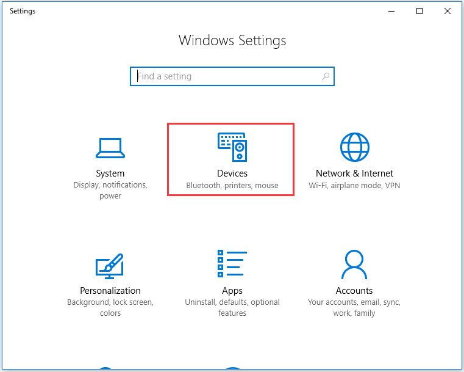Maximize the Settings window
The width and height of the screenshot is (464, 372).
pyautogui.click(x=419, y=11)
